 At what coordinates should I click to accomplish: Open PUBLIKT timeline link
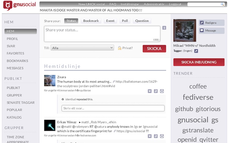(x=13, y=88)
